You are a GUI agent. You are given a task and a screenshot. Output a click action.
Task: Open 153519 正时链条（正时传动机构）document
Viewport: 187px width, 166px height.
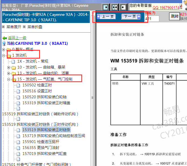coord(40,125)
